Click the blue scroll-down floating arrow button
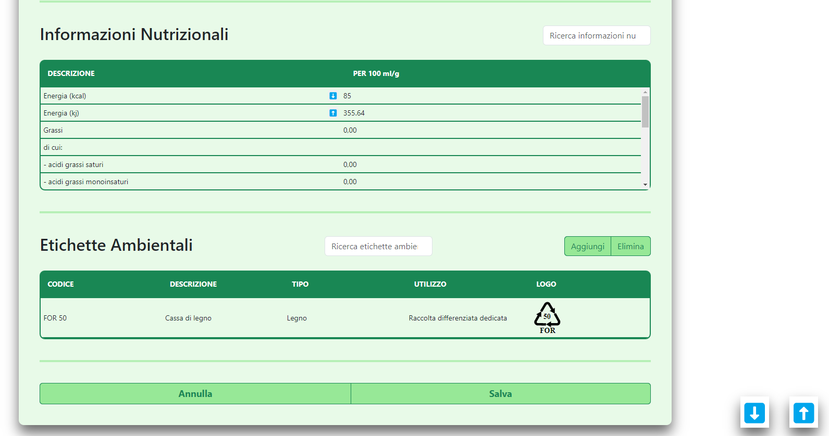 [754, 413]
